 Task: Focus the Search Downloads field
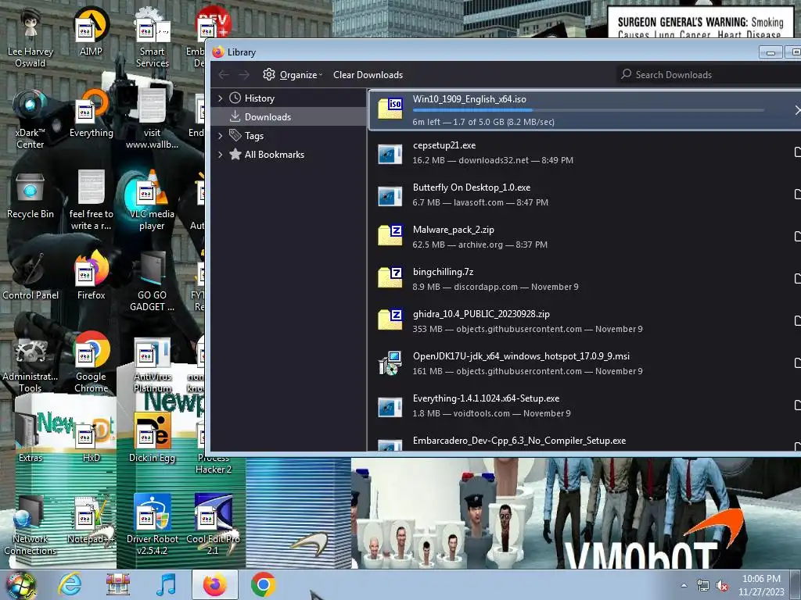point(709,74)
